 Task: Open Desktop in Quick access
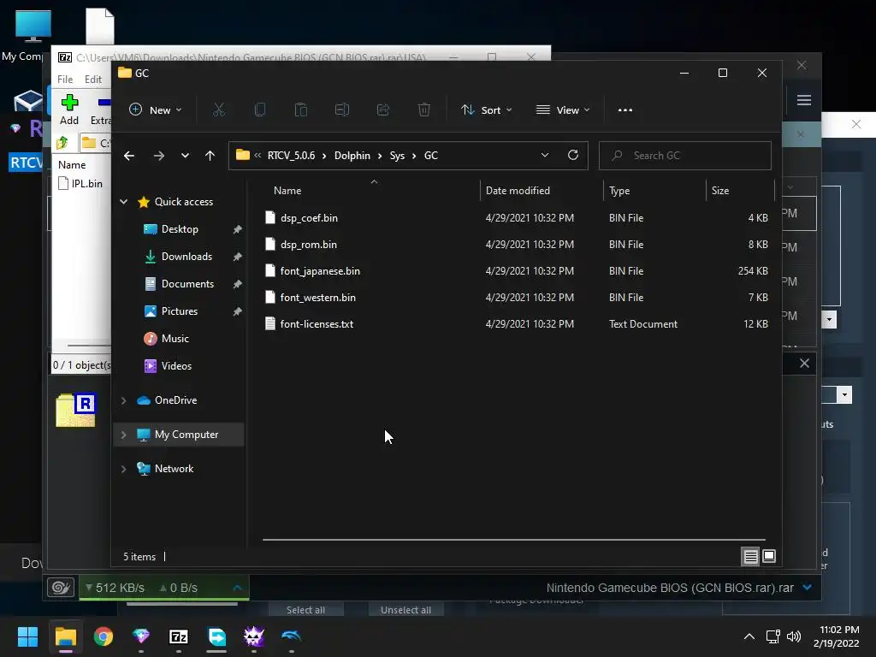point(180,229)
